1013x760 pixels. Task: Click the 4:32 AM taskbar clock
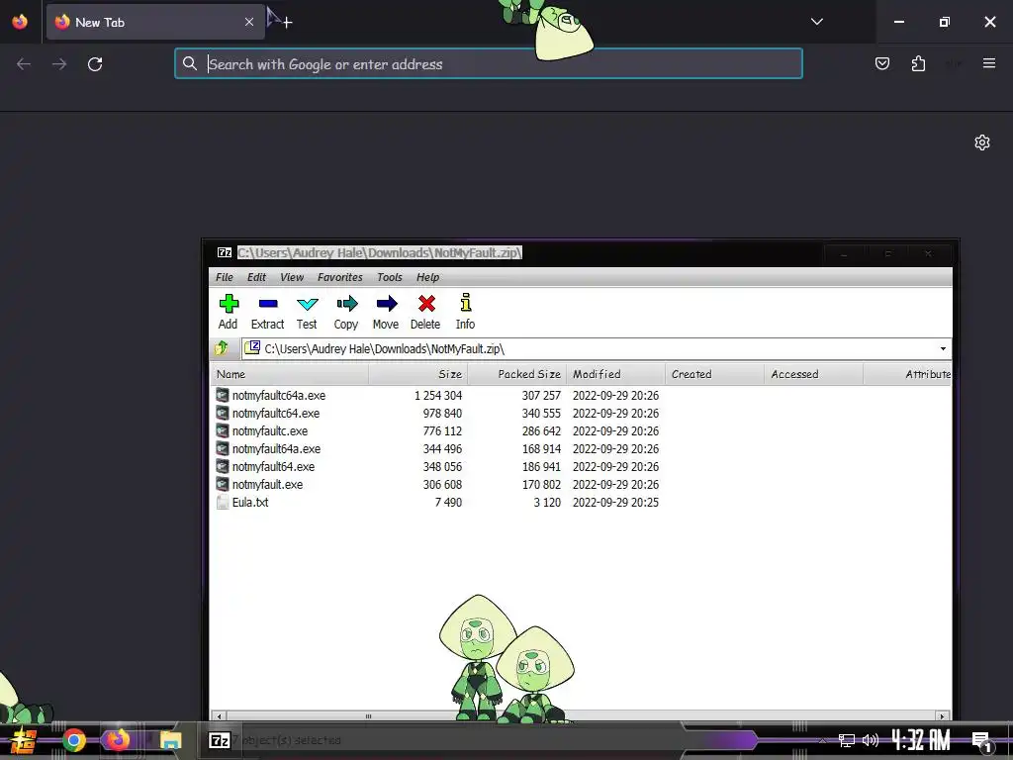pyautogui.click(x=921, y=740)
